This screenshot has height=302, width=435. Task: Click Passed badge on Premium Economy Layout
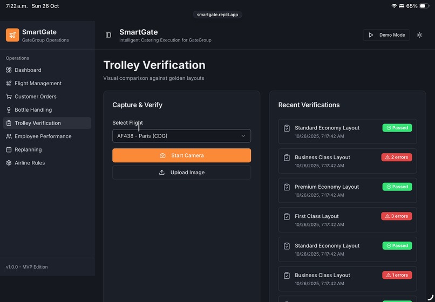coord(397,187)
